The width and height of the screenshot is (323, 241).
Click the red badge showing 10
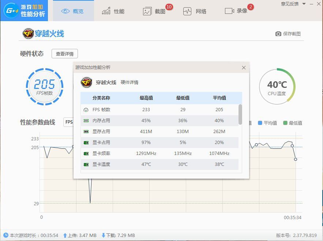point(169,7)
